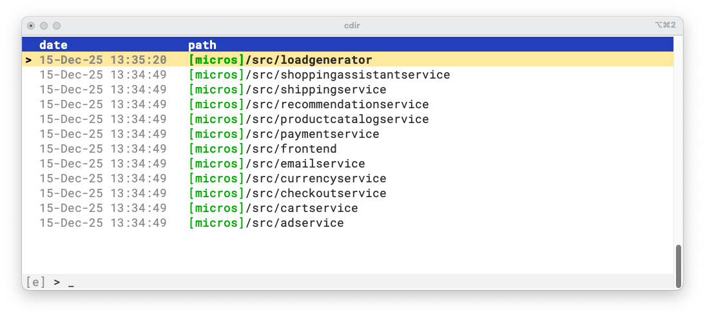Click the vertical scrollbar thumb

click(678, 267)
